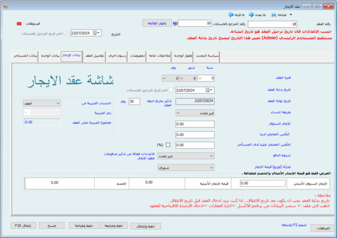Switch to the بيانات المستأجر tab
Viewport: 337px width, 238px height.
tap(25, 56)
